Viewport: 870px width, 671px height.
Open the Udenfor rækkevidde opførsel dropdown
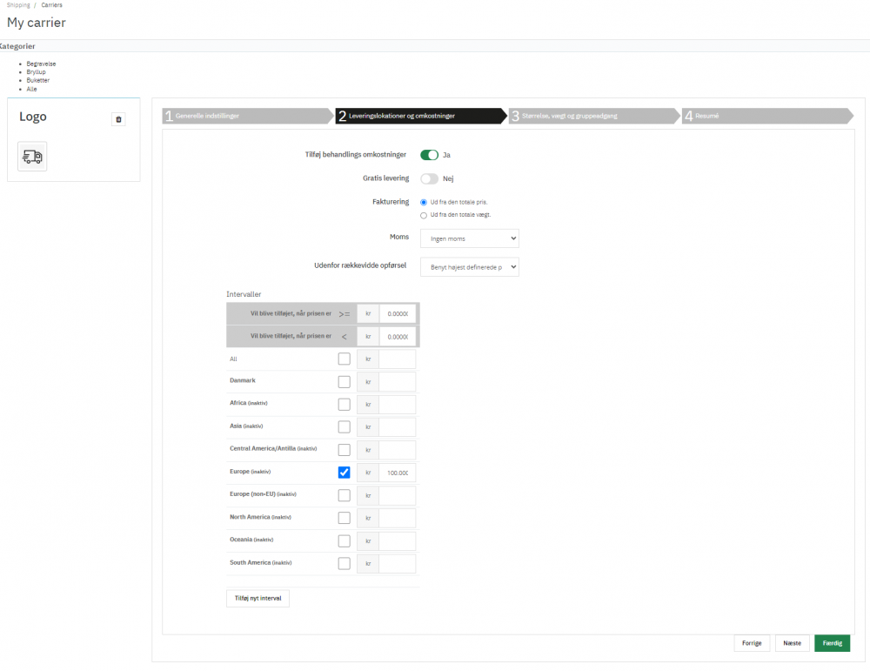pos(470,267)
